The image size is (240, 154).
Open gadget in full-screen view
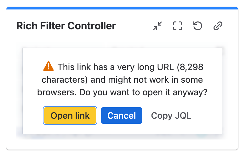point(178,26)
